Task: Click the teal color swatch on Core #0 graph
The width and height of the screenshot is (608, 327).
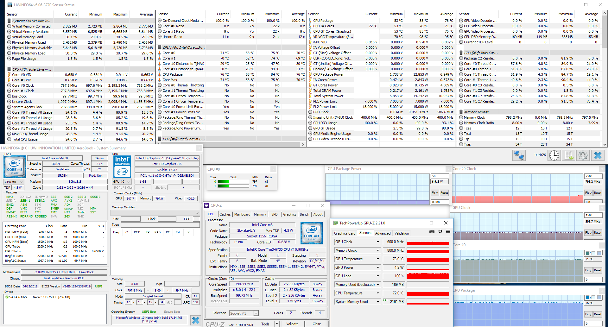Action: tap(588, 253)
